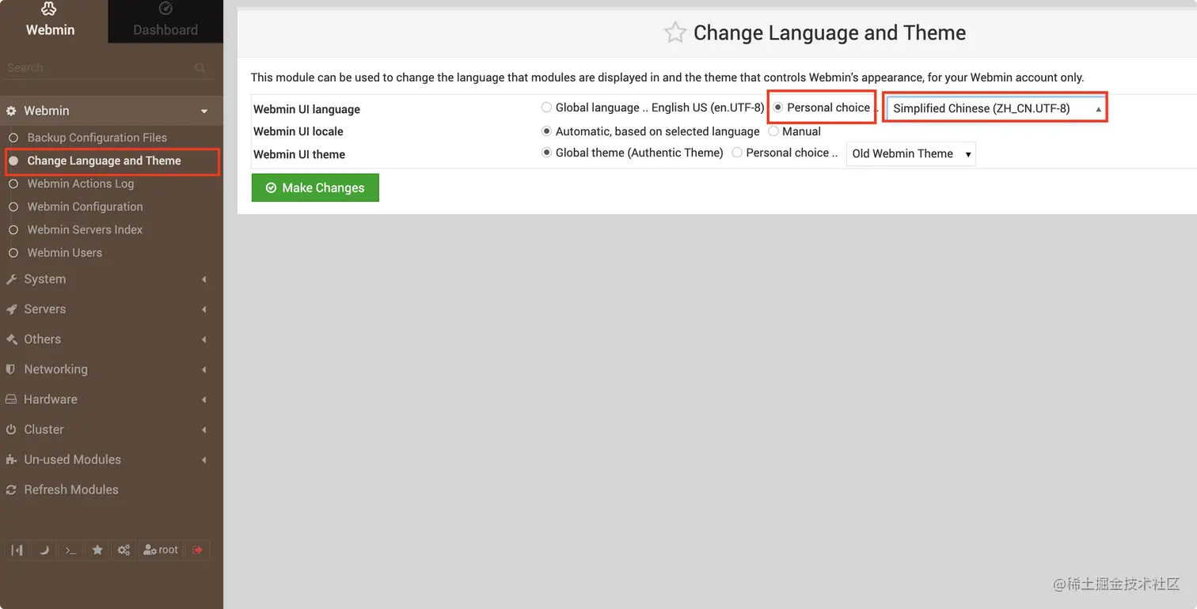Click the Refresh Modules arrows icon
This screenshot has height=609, width=1197.
[11, 490]
